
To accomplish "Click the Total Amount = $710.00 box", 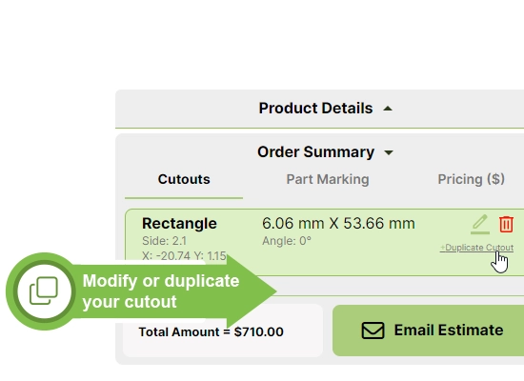I will [223, 331].
